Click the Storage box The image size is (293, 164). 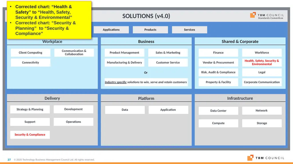pyautogui.click(x=262, y=123)
